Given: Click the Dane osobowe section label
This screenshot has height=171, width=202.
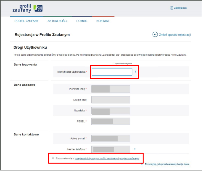Looking at the screenshot, I should tap(25, 85).
